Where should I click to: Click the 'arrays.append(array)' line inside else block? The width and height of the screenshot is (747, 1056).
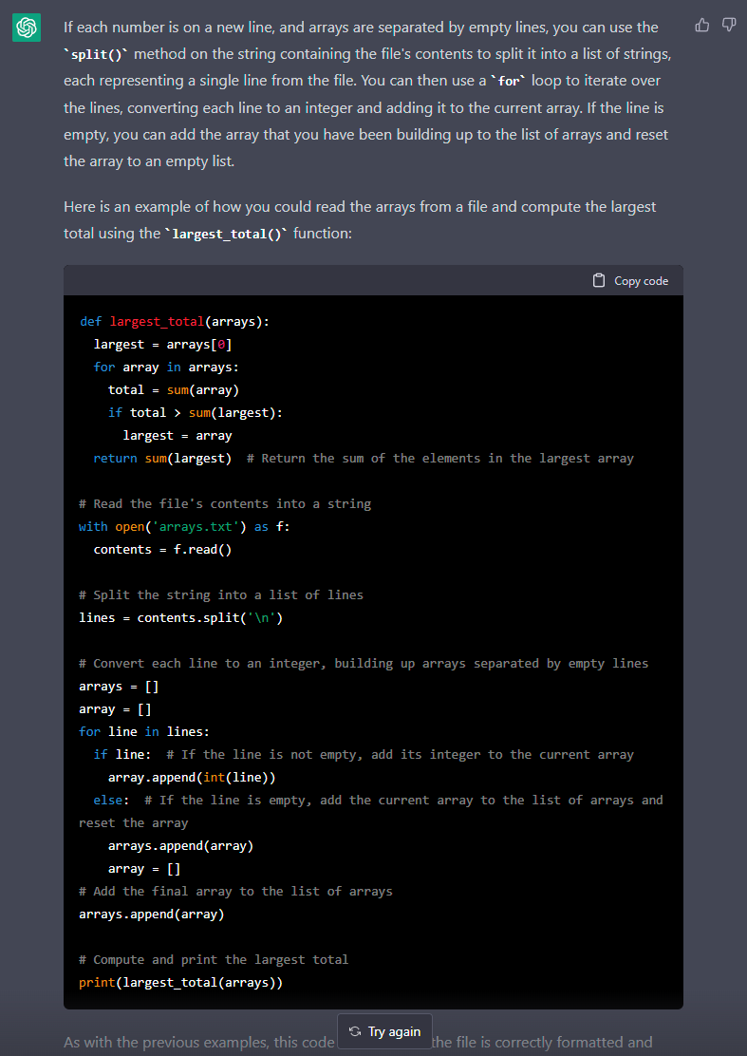pos(181,846)
